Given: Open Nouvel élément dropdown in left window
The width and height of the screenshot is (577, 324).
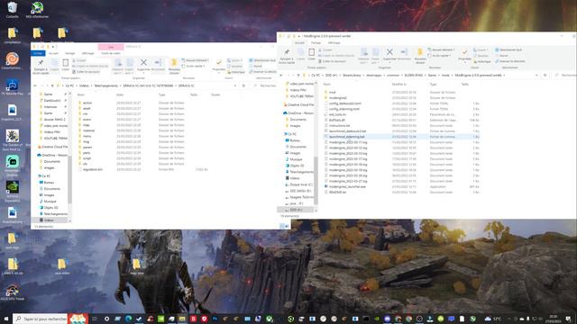Looking at the screenshot, I should click(195, 60).
